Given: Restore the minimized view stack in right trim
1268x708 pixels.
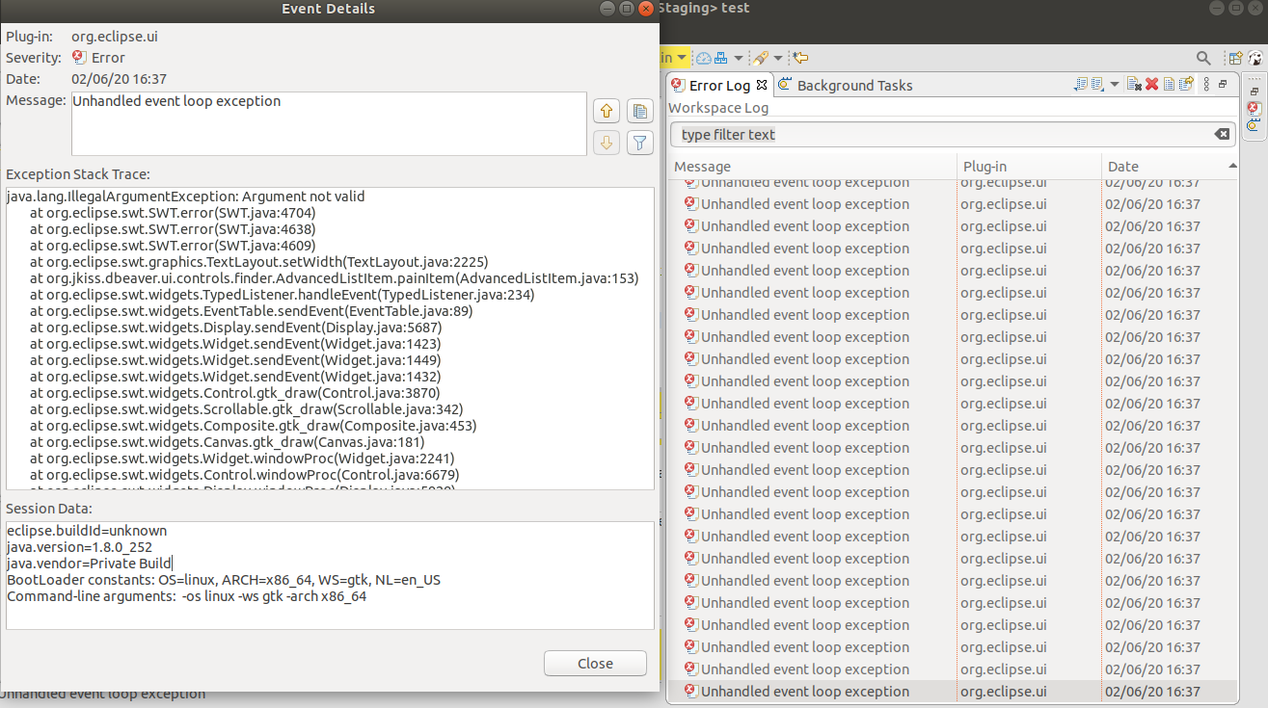Looking at the screenshot, I should point(1254,92).
